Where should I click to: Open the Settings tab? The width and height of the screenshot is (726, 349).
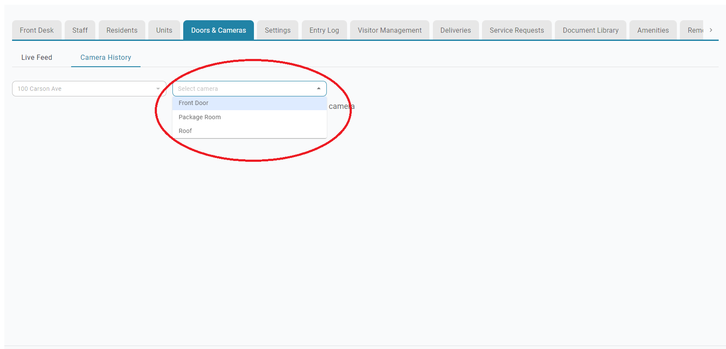[x=277, y=30]
